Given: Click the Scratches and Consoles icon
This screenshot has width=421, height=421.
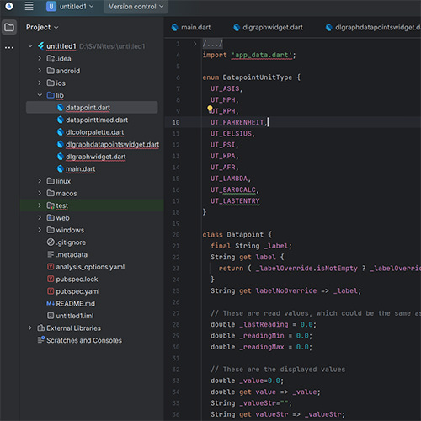Looking at the screenshot, I should pos(41,340).
